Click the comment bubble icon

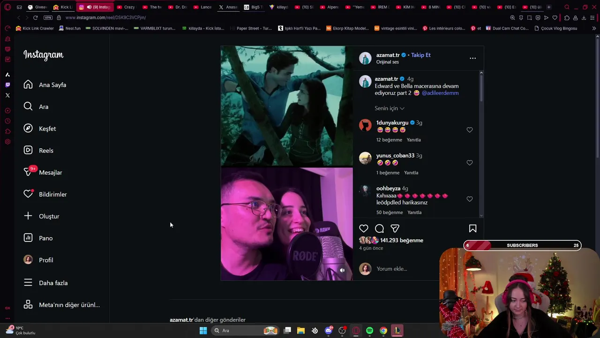[x=379, y=229]
